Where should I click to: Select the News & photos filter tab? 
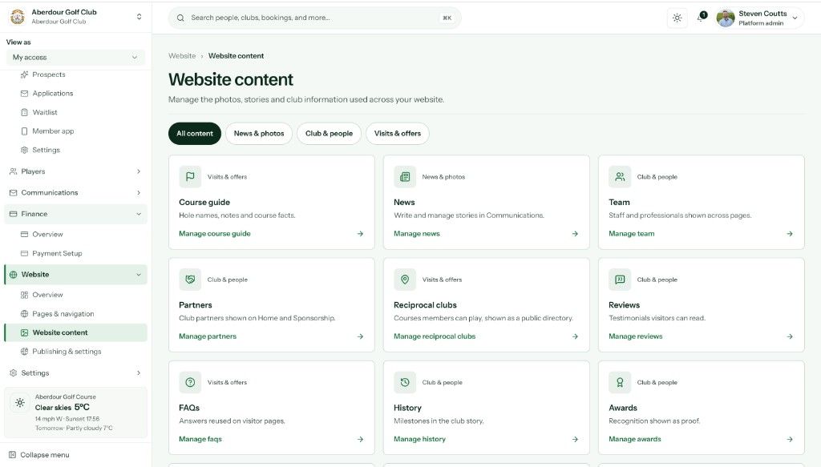coord(259,133)
